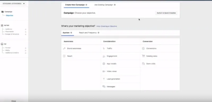Open the ad account selector dropdown
Viewport: 212px width, 102px height.
click(x=14, y=4)
